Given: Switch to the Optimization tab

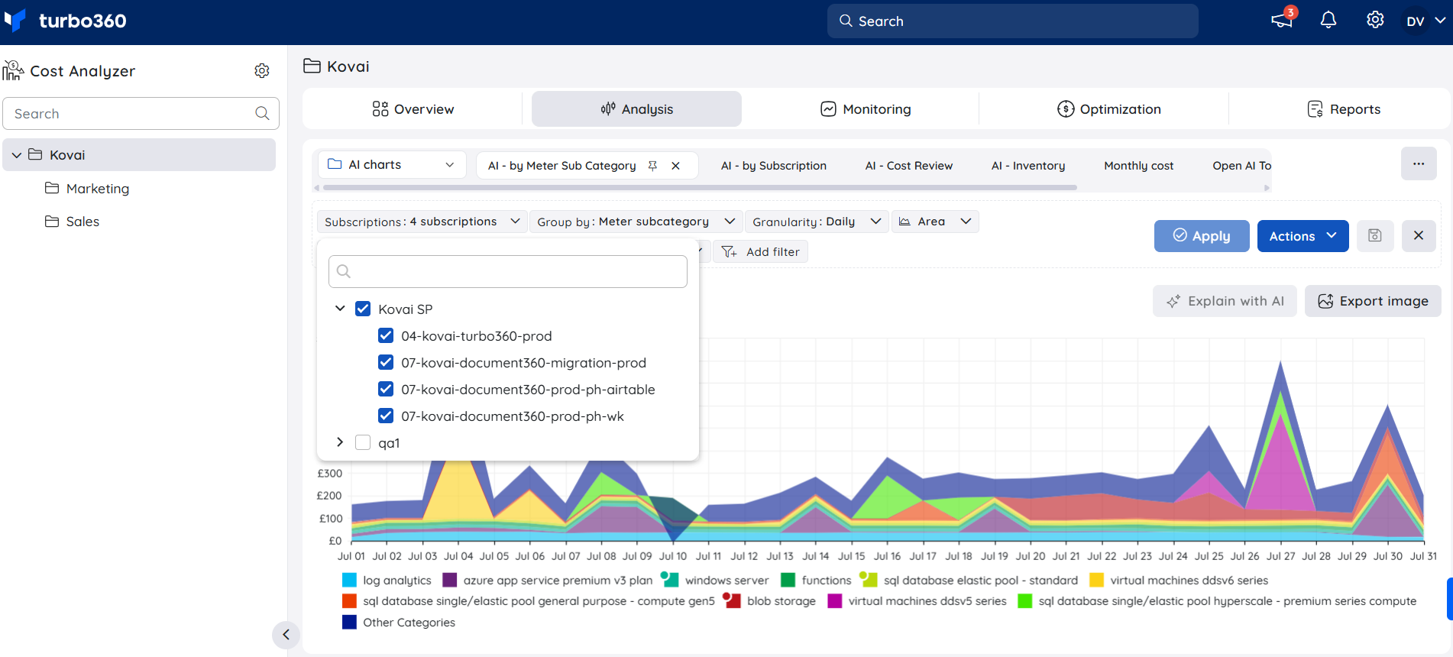Looking at the screenshot, I should coord(1109,109).
